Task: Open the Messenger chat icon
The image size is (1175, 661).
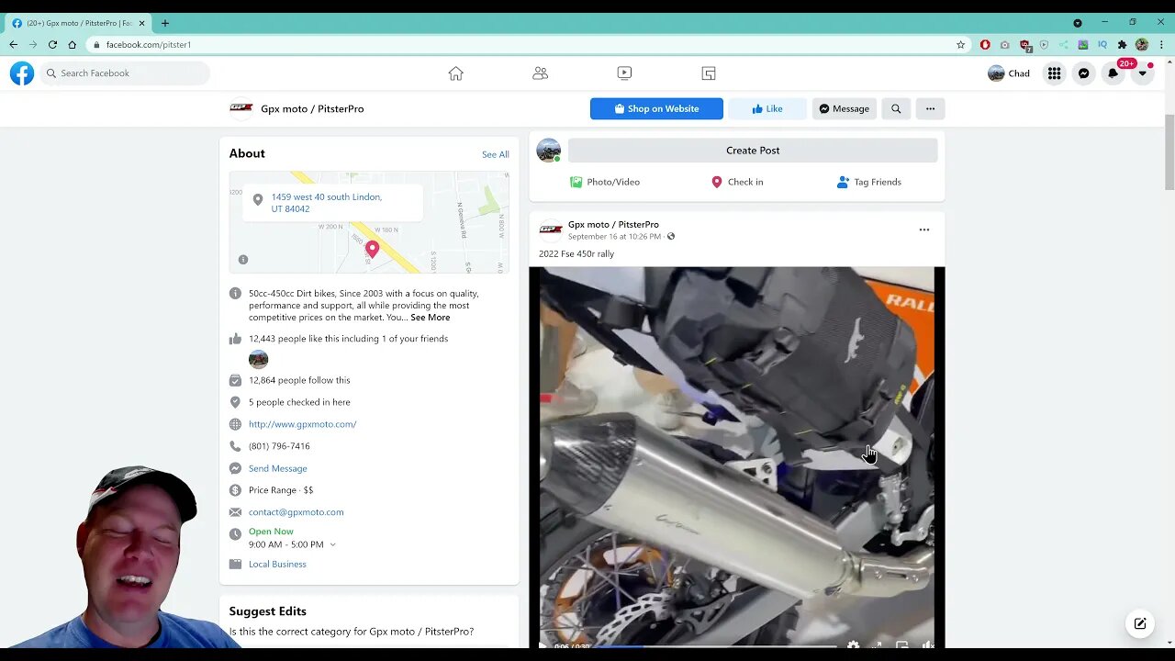Action: coord(1083,73)
